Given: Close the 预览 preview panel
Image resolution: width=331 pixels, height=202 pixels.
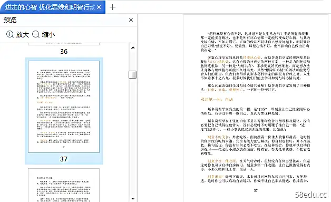Looking at the screenshot, I should pos(131,20).
